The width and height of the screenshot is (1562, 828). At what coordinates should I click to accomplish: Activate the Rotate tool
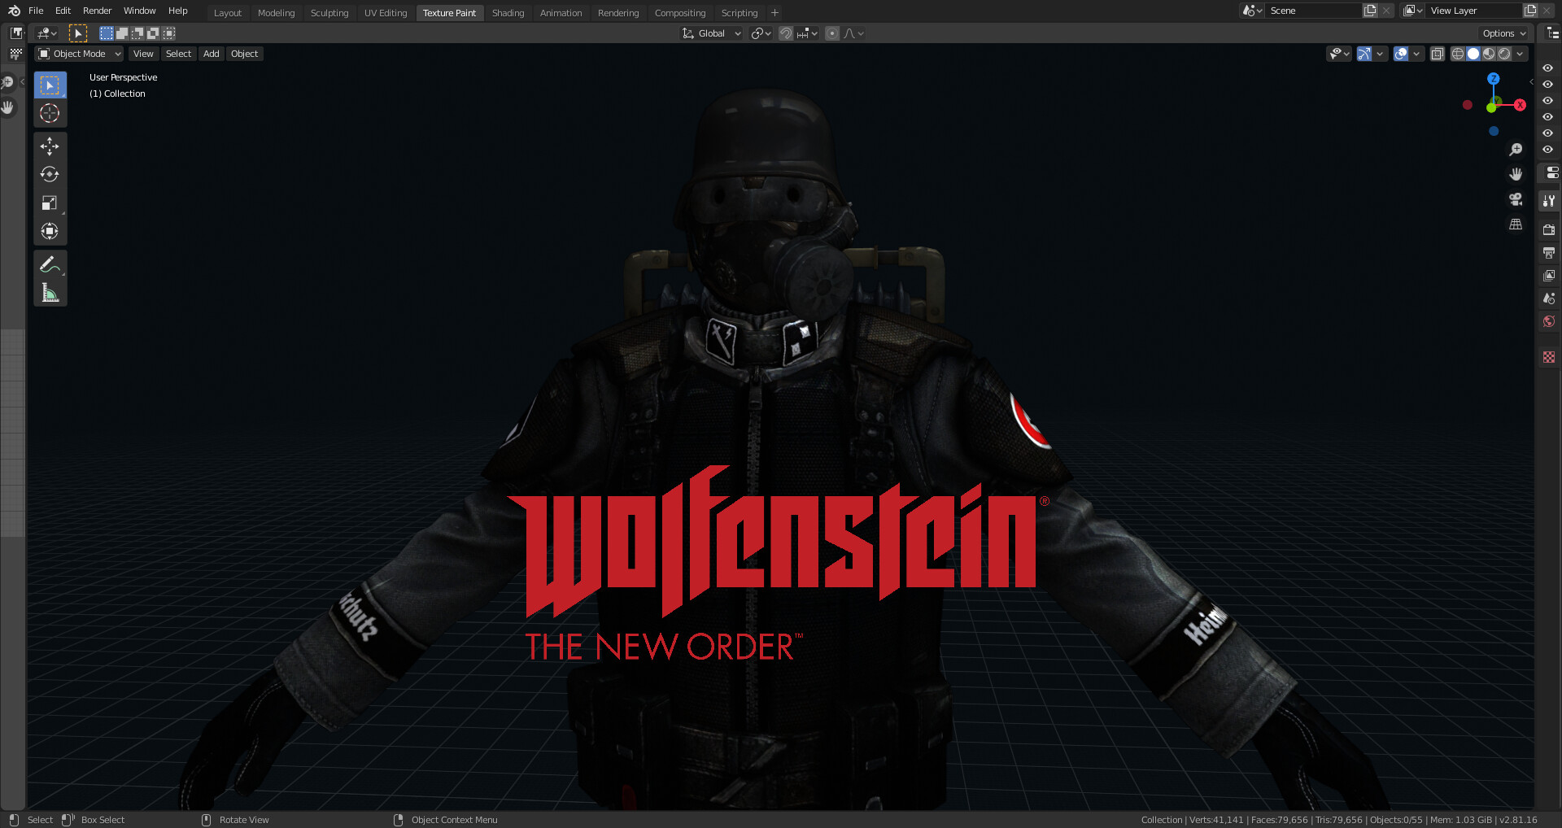pyautogui.click(x=50, y=174)
